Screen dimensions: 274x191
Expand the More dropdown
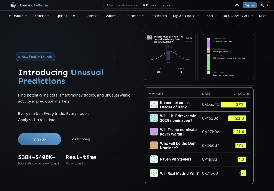pyautogui.click(x=265, y=16)
